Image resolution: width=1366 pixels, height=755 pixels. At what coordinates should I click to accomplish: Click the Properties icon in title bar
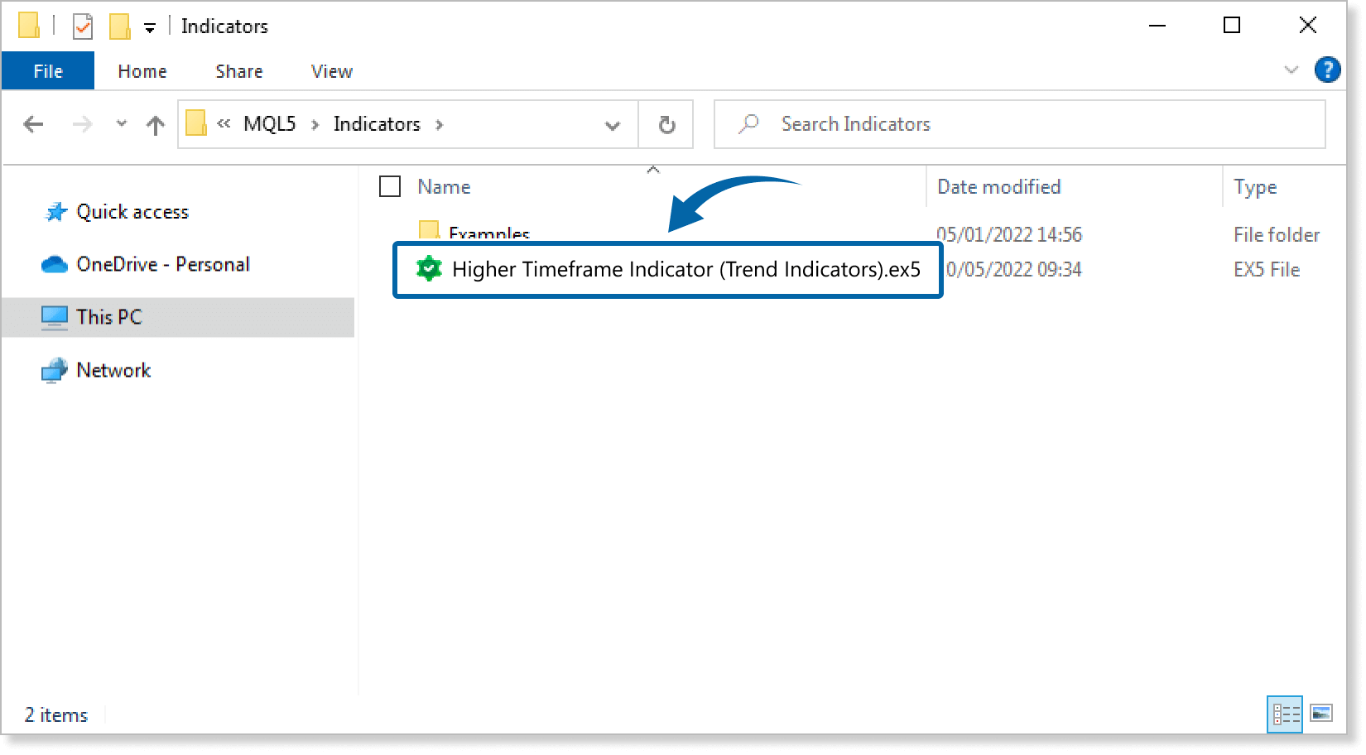click(x=83, y=26)
